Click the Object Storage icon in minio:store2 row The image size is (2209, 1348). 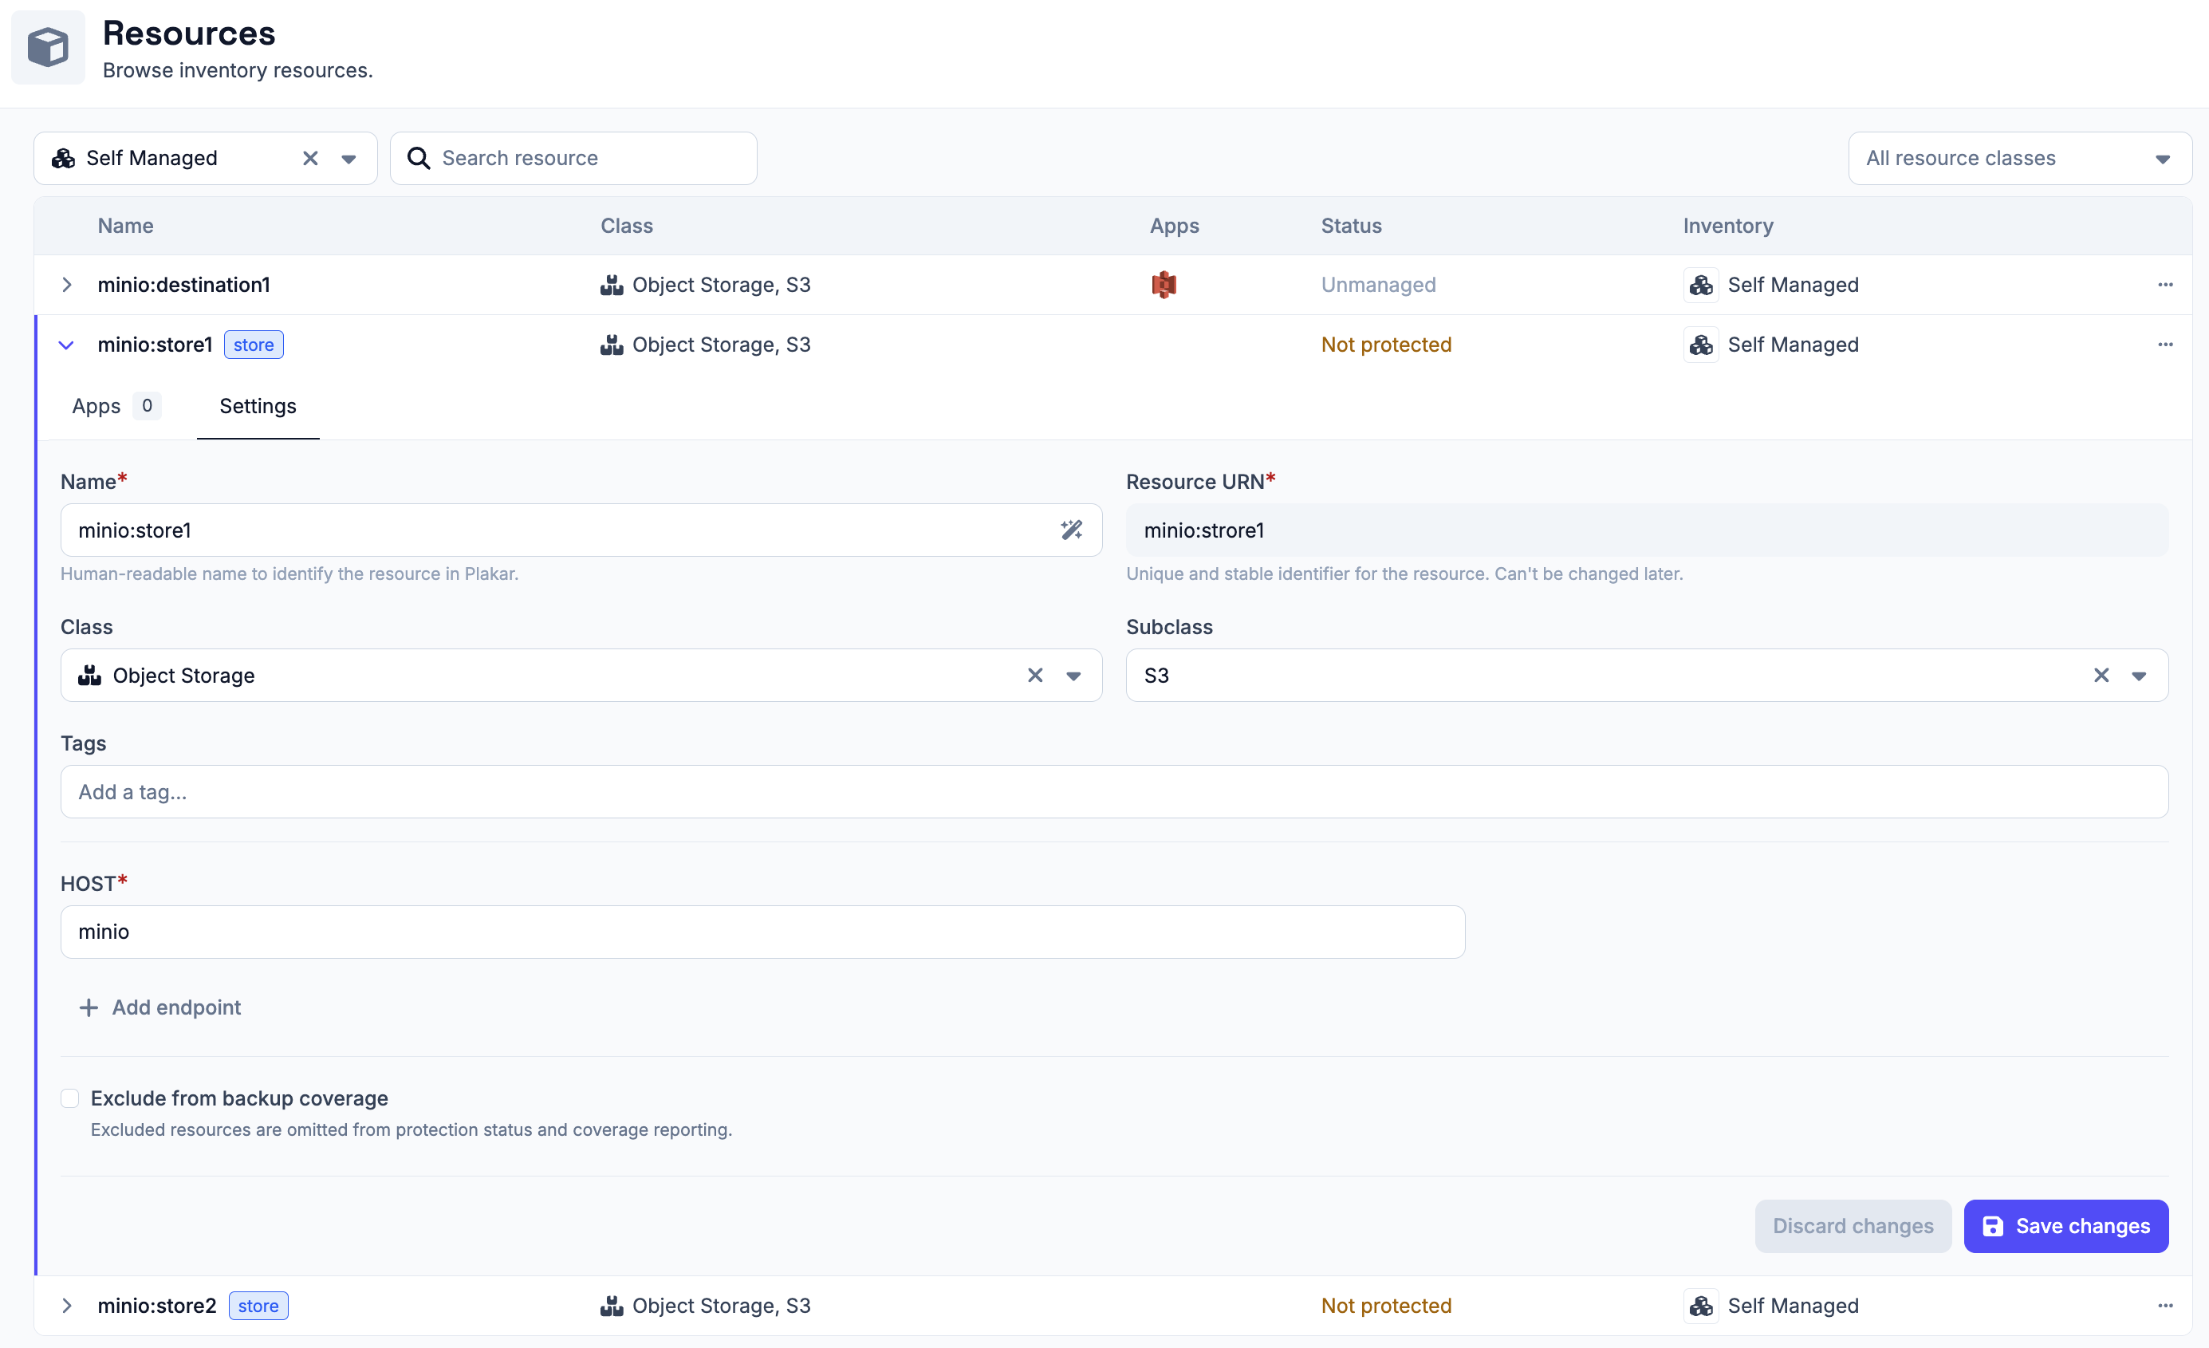612,1306
